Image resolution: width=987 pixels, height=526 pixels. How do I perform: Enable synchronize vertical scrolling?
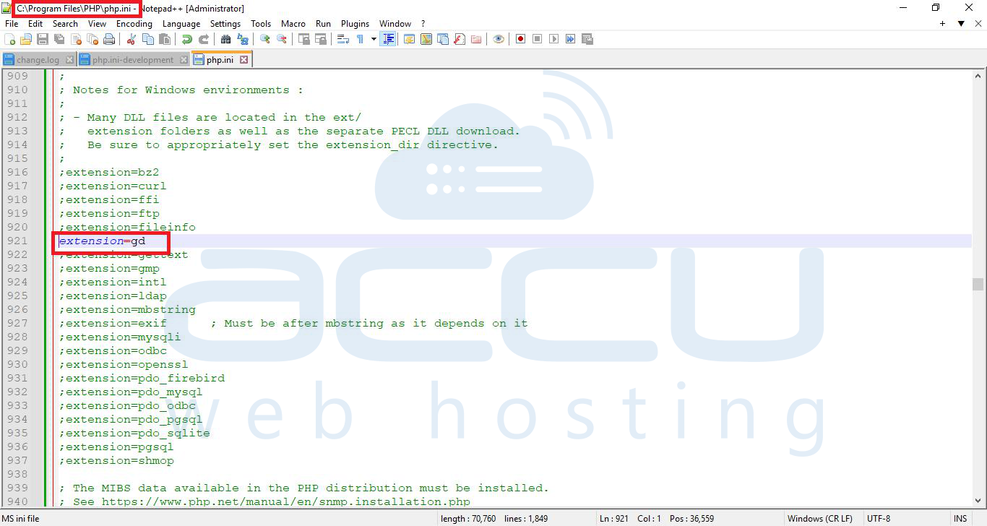[301, 39]
